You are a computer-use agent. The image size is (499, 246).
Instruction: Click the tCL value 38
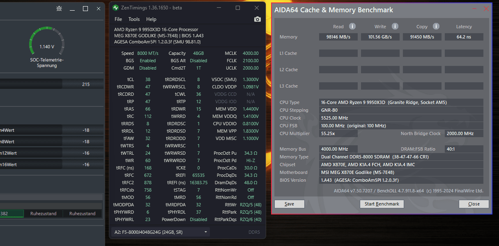point(148,79)
